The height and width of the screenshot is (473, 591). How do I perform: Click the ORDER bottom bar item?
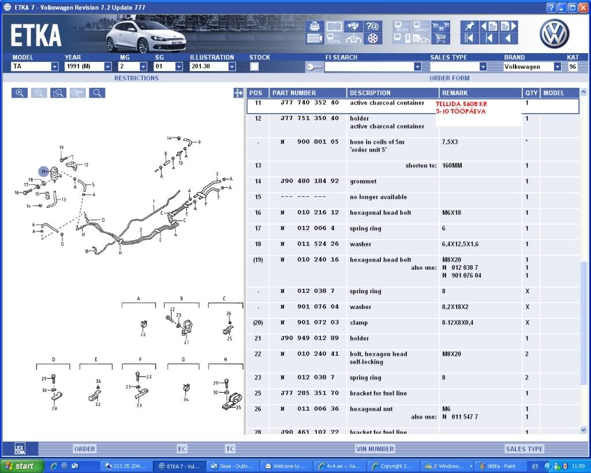(85, 449)
